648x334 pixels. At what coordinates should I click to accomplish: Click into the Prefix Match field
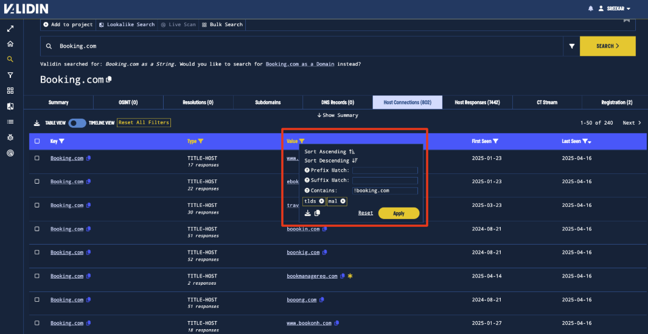[385, 170]
